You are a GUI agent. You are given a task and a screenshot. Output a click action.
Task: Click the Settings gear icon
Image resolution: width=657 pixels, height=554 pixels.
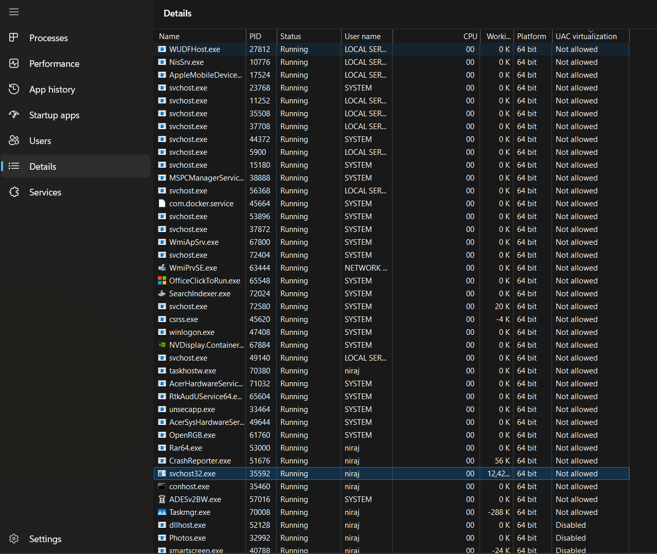pos(14,539)
